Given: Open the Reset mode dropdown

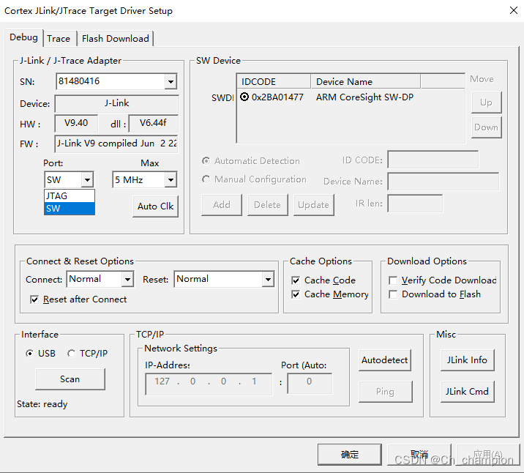Looking at the screenshot, I should click(x=268, y=279).
